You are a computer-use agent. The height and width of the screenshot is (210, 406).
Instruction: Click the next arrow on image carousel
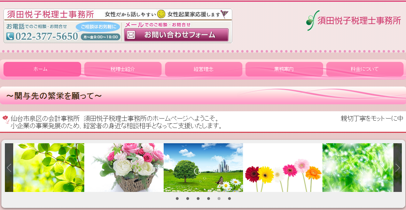point(397,168)
